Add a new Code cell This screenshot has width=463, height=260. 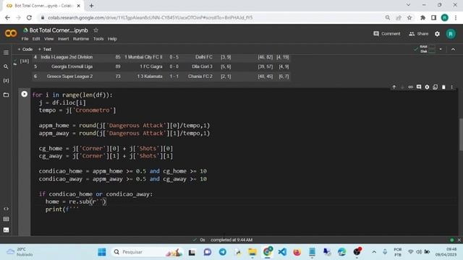[25, 49]
